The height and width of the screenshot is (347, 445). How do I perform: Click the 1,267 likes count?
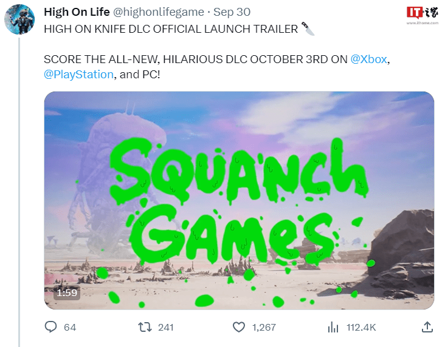[264, 328]
